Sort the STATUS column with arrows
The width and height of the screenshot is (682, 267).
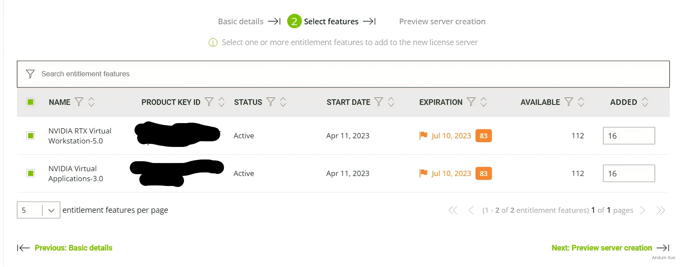[283, 102]
